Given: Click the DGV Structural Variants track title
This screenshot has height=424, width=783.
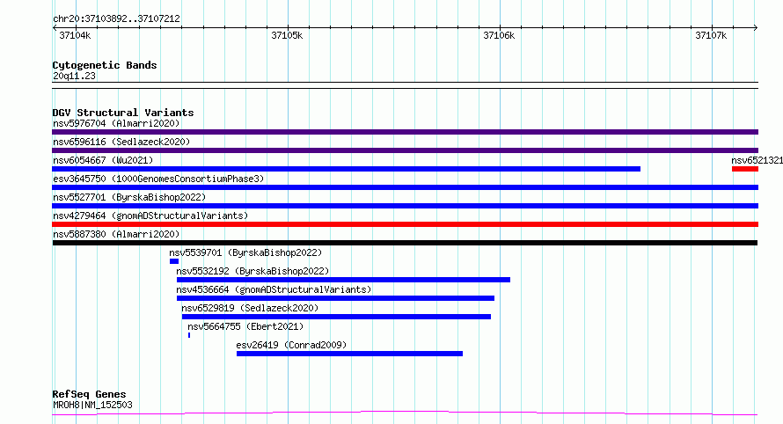Looking at the screenshot, I should pyautogui.click(x=123, y=113).
